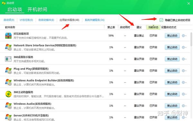Image resolution: width=193 pixels, height=121 pixels.
Task: Select Network Store Interface Service(网络配置信息服务) title
Action: pos(45,45)
